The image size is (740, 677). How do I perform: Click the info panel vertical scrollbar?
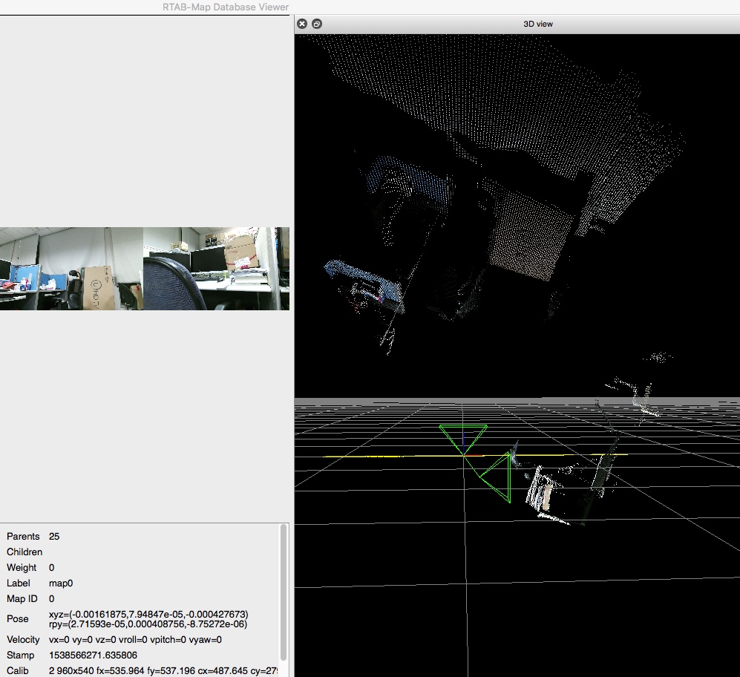tap(283, 594)
